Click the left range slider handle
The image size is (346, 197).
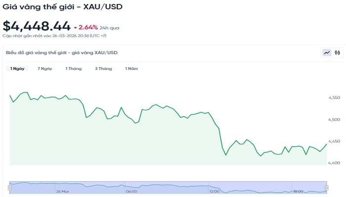coord(10,187)
